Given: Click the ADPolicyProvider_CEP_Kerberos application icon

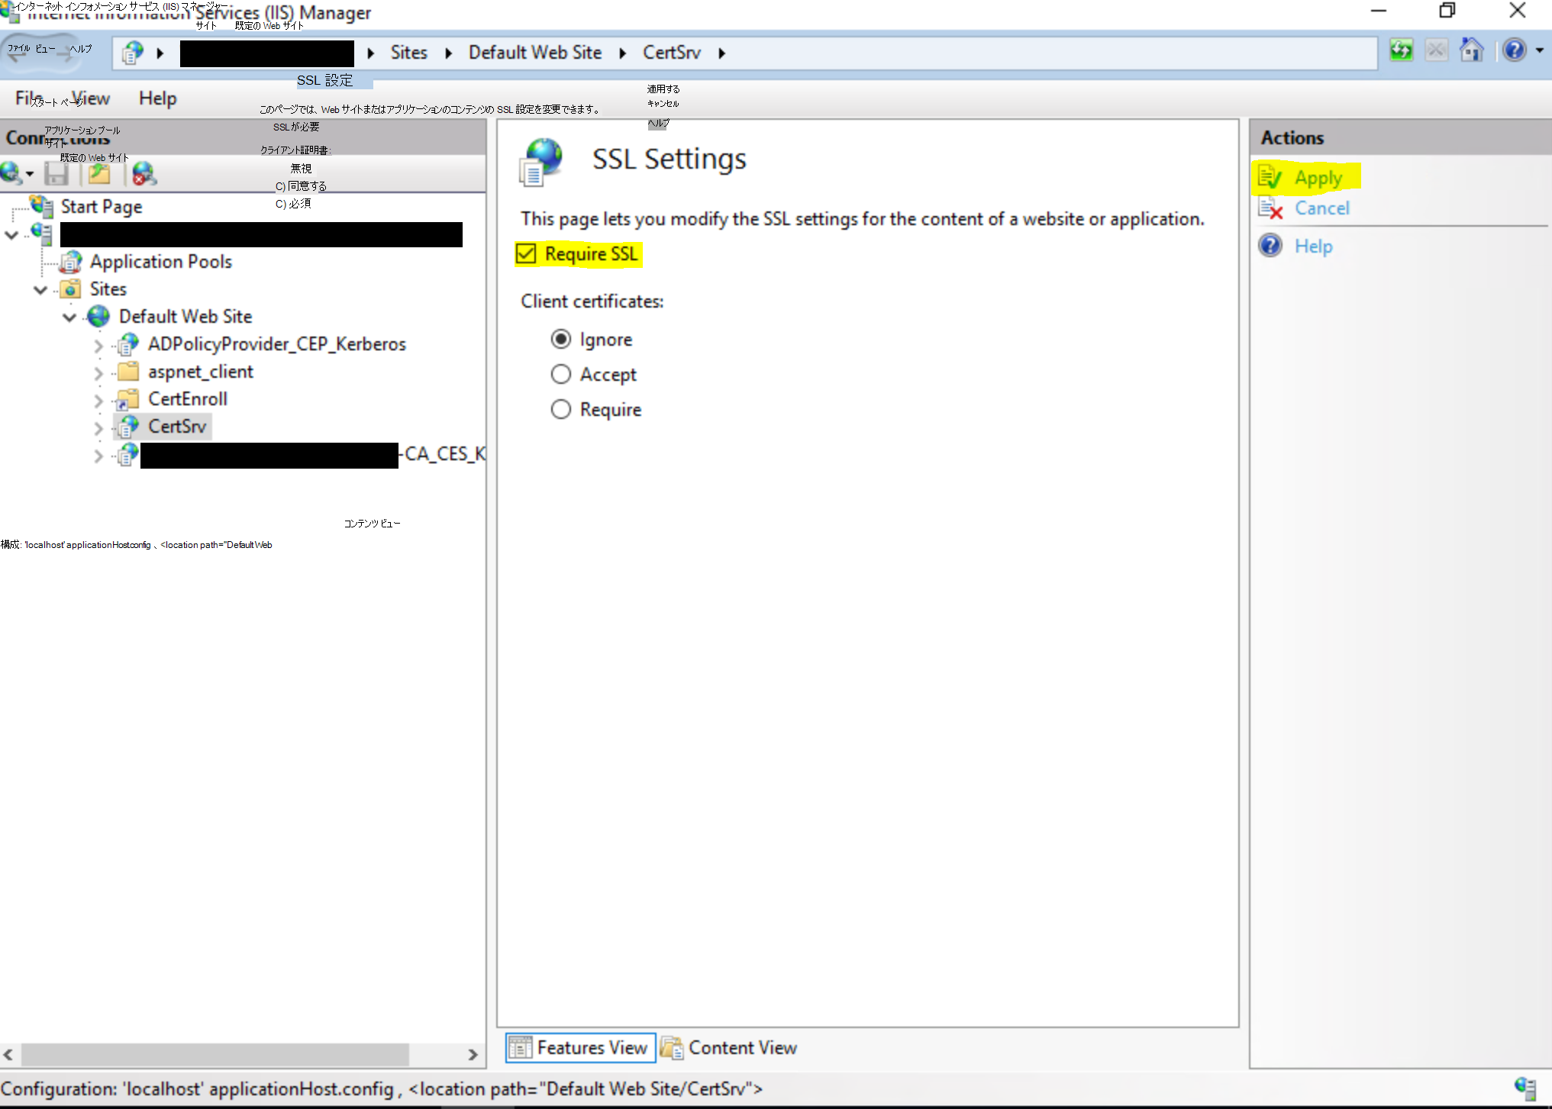Looking at the screenshot, I should pyautogui.click(x=127, y=343).
